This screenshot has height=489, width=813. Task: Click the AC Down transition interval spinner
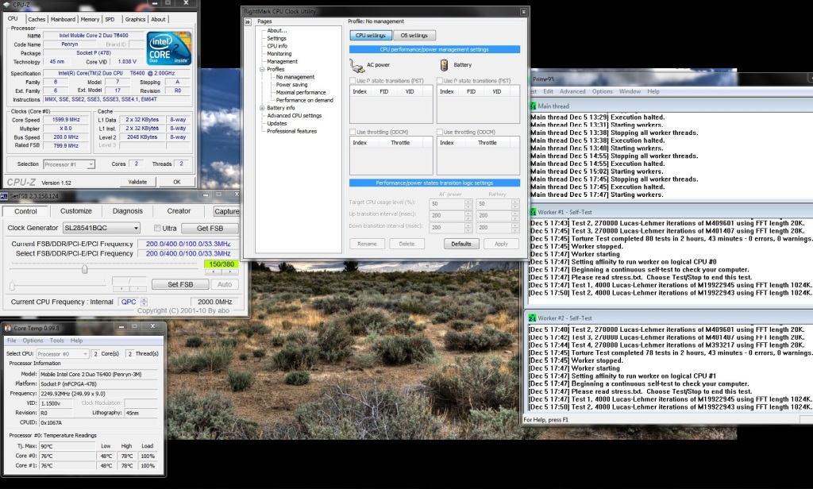coord(468,227)
